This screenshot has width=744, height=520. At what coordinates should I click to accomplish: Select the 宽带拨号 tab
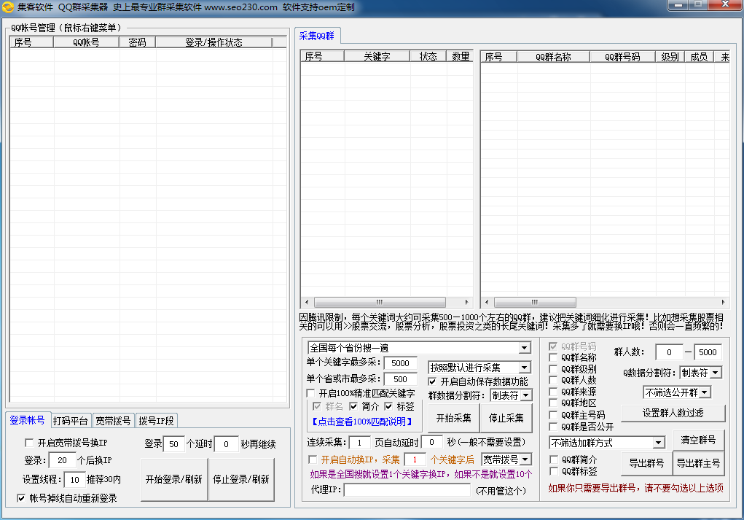(x=113, y=421)
